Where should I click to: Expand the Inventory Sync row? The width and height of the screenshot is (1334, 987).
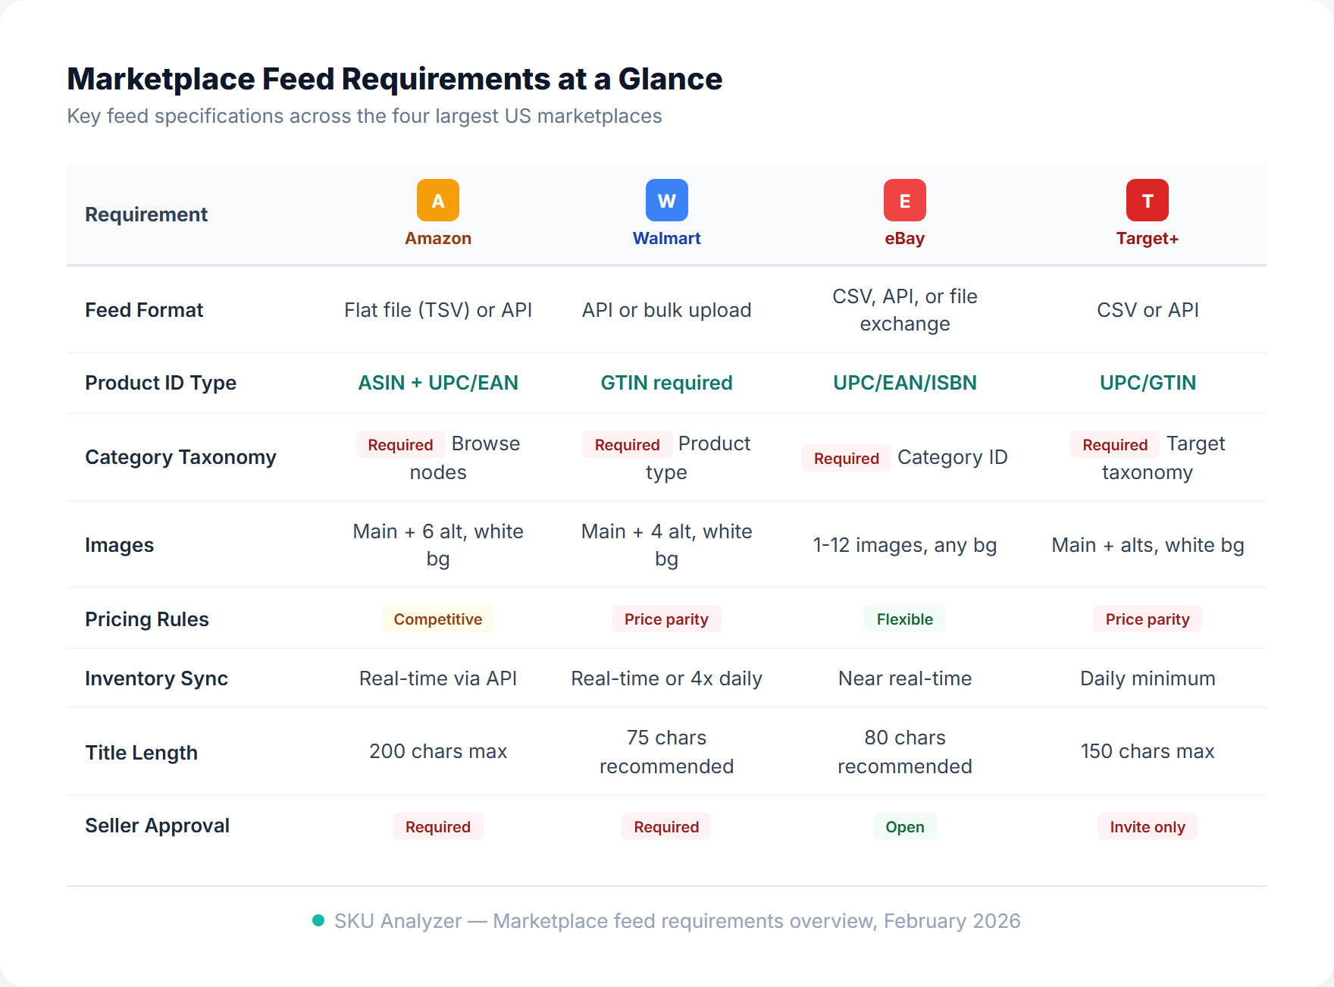point(156,678)
